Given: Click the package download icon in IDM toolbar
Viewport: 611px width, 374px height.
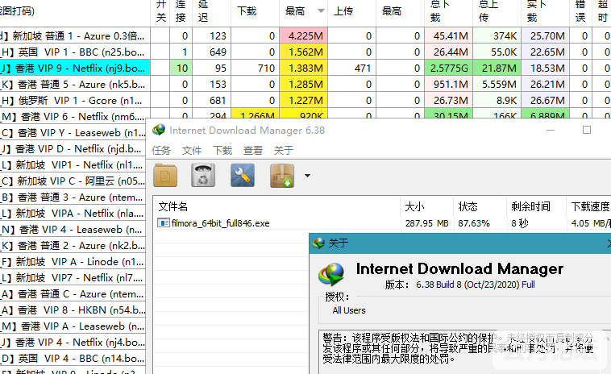Looking at the screenshot, I should pos(282,176).
